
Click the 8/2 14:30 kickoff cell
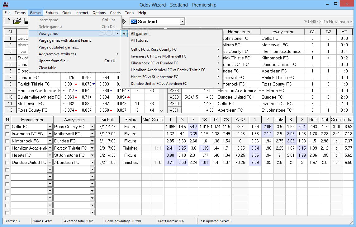(x=107, y=155)
